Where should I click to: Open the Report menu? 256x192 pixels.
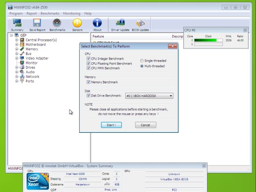pos(32,14)
